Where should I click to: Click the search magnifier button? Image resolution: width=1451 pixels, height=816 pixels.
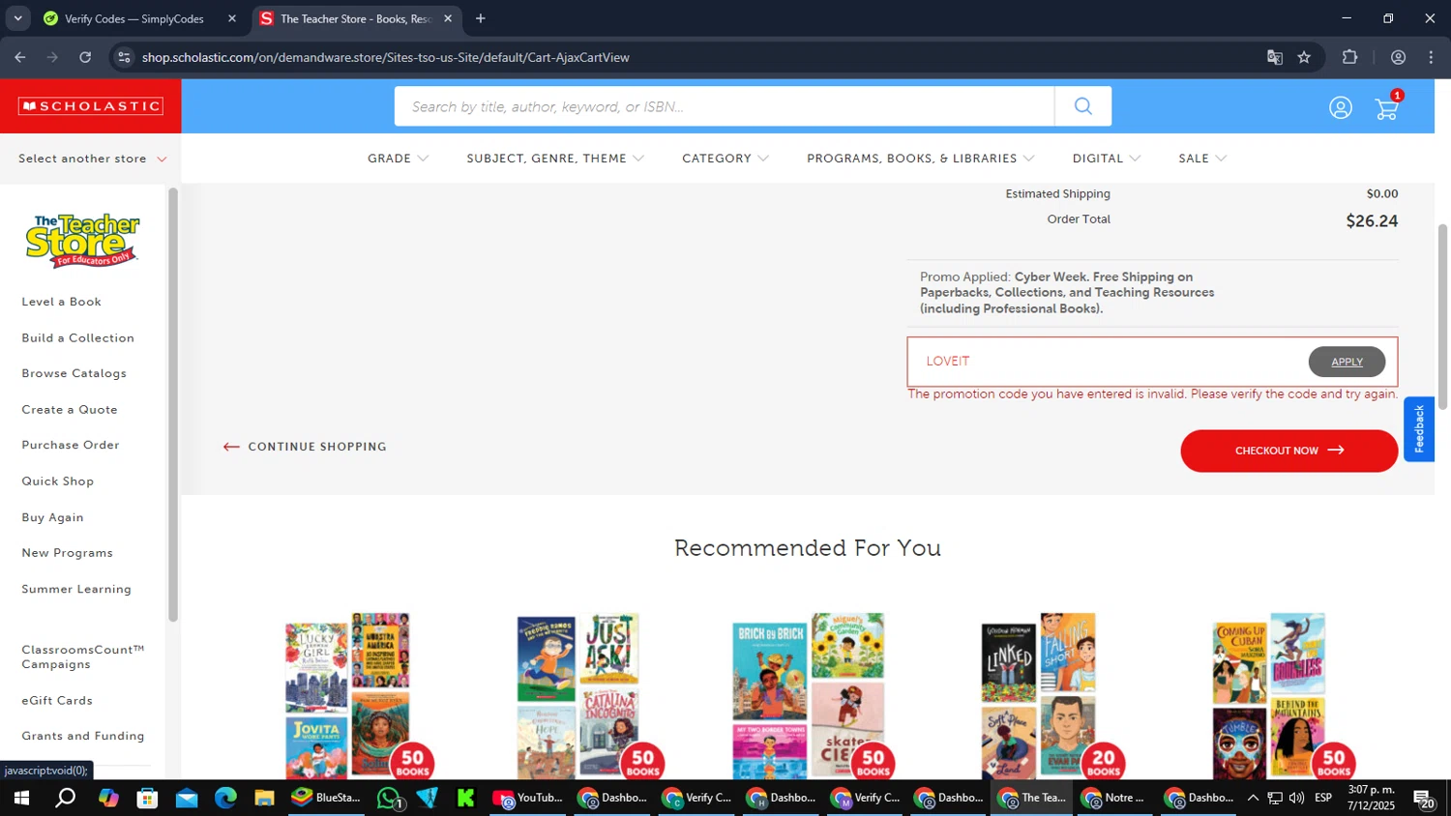(1082, 106)
